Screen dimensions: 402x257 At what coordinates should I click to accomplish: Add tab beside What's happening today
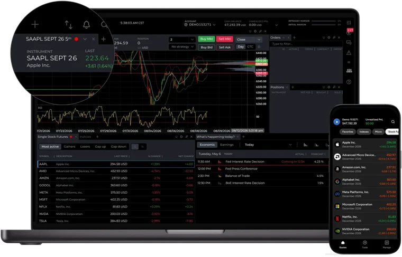click(243, 137)
